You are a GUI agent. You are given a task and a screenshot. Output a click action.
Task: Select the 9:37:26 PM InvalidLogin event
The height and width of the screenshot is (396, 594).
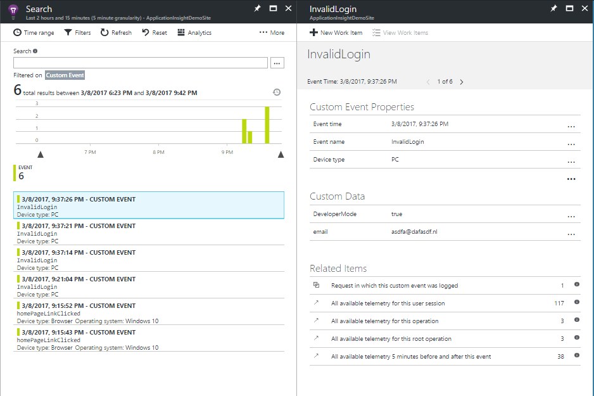coord(149,205)
